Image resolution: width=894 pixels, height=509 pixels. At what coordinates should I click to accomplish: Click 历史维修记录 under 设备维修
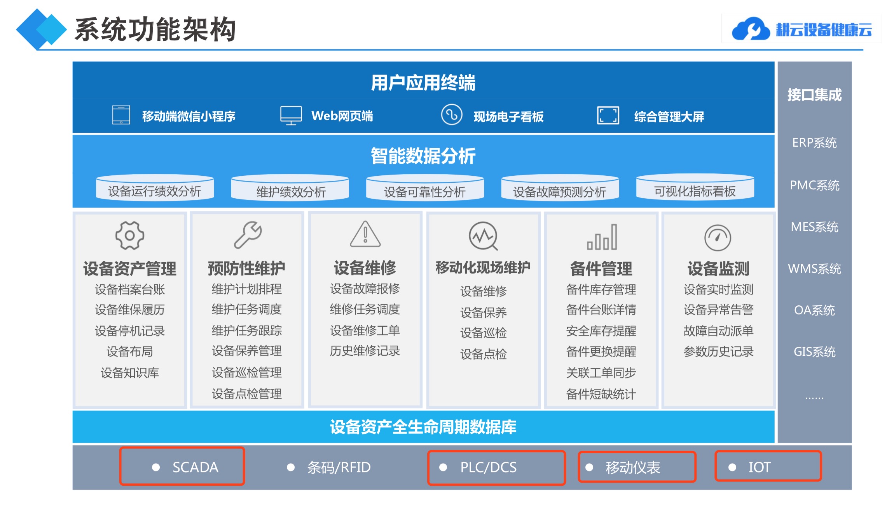[365, 351]
